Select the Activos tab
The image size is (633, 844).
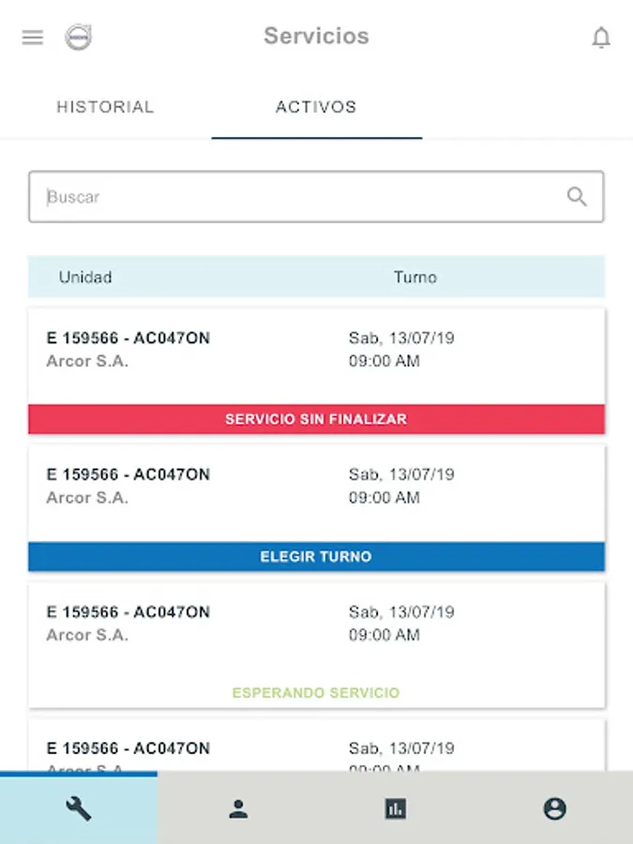[316, 107]
